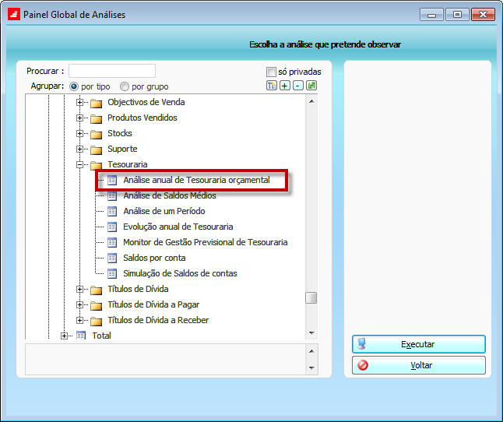Expand the Títulos de Dívida a Receber node
The width and height of the screenshot is (503, 422).
[x=79, y=320]
